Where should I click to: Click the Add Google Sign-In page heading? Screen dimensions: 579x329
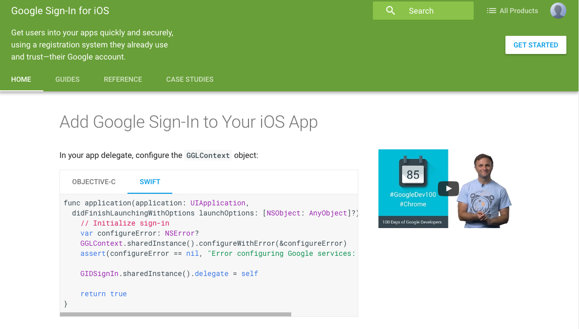(x=188, y=122)
